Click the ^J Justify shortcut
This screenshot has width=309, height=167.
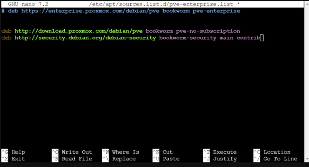coord(220,159)
